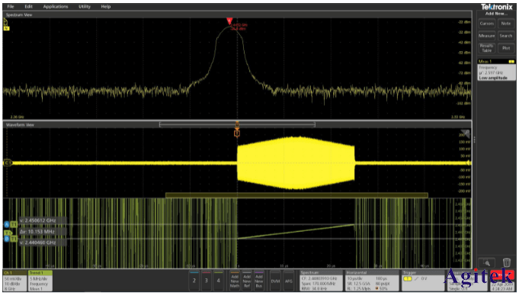This screenshot has height=295, width=519.
Task: Open the Trigger settings badge
Action: (x=423, y=281)
